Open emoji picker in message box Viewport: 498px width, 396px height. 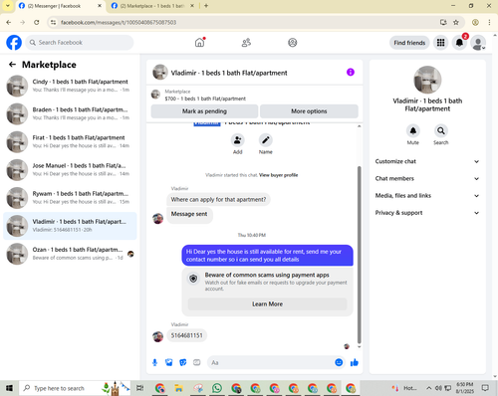(x=339, y=362)
